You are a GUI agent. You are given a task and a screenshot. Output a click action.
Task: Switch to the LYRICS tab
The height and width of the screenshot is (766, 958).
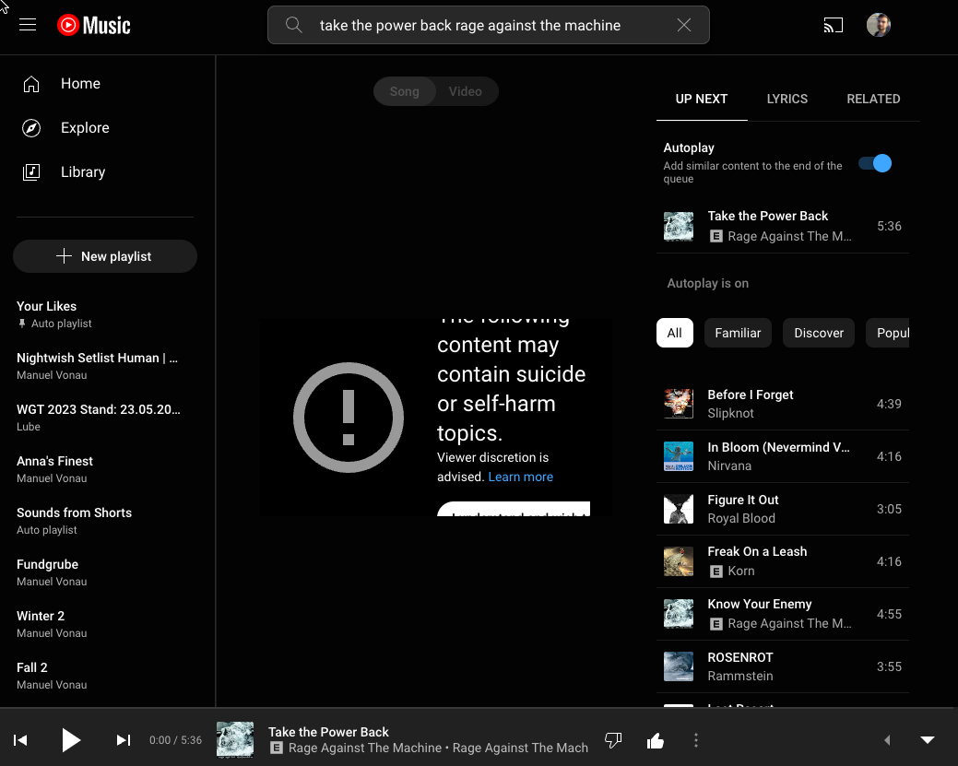coord(787,99)
